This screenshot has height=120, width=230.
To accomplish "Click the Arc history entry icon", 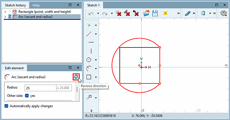I will click(14, 17).
